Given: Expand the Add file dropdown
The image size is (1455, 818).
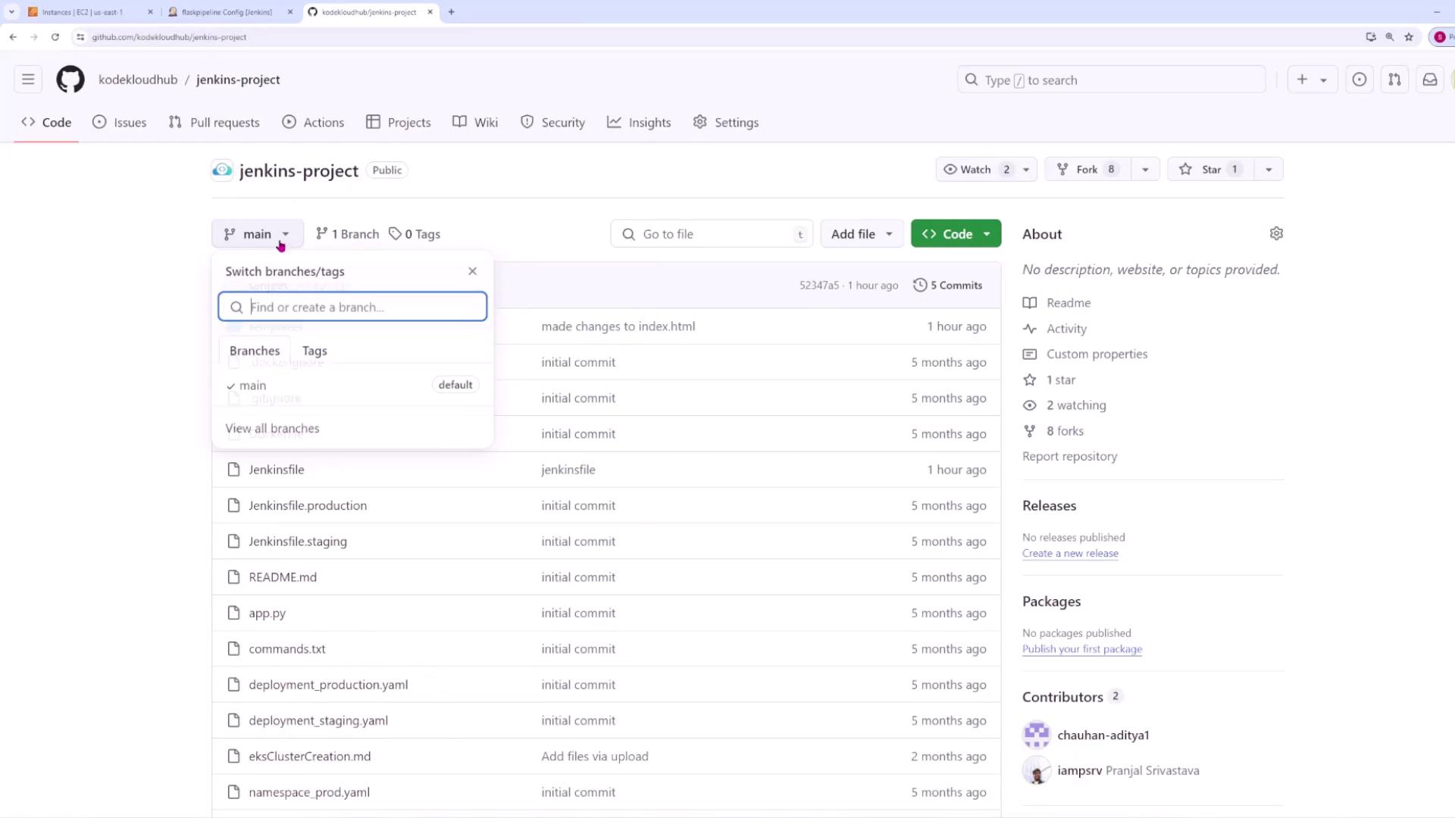Looking at the screenshot, I should [x=862, y=234].
